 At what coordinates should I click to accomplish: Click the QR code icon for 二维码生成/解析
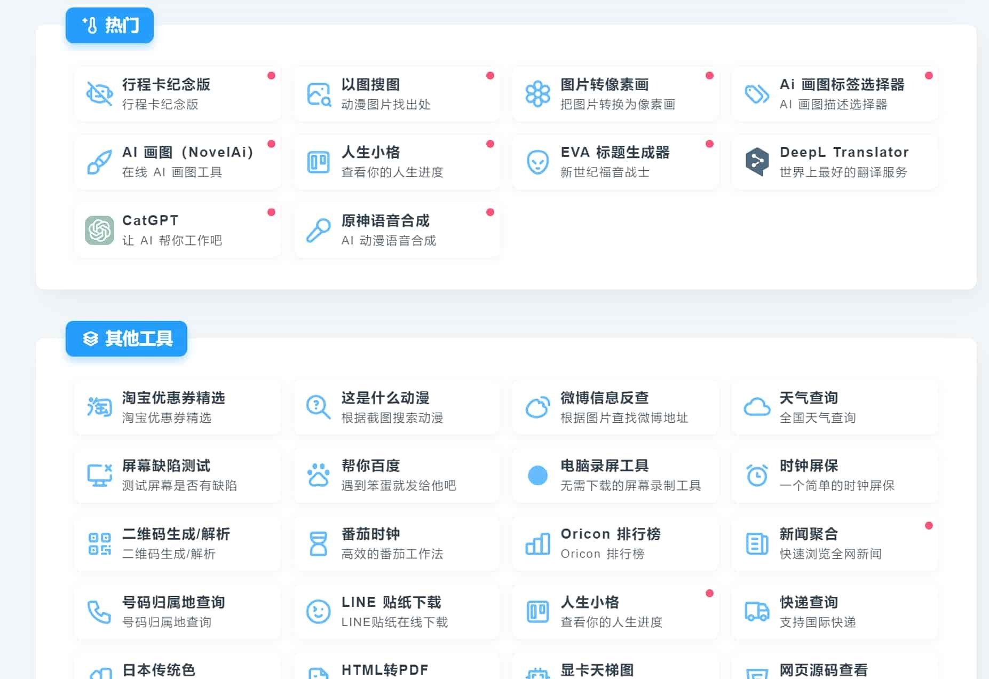[99, 543]
